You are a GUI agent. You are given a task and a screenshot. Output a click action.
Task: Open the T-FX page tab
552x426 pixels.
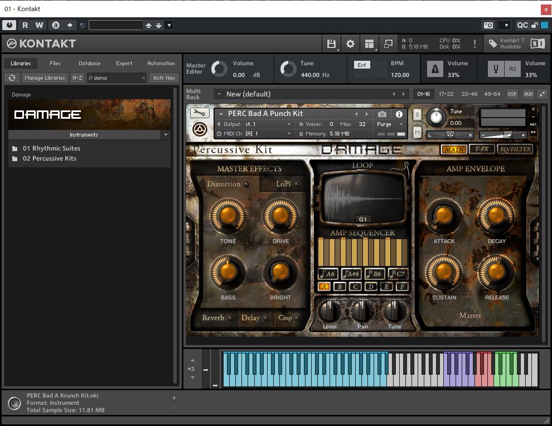point(482,149)
